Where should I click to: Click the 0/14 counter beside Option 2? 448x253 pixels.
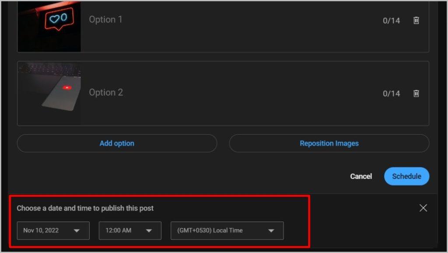click(391, 94)
